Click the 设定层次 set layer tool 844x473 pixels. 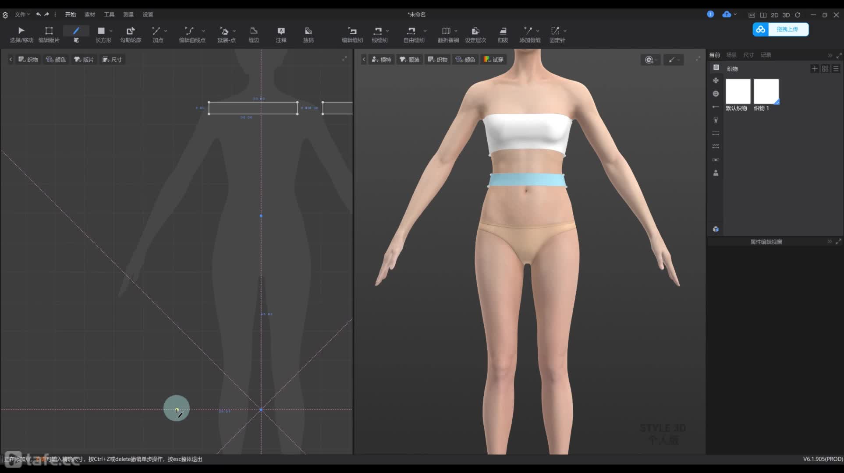click(475, 35)
